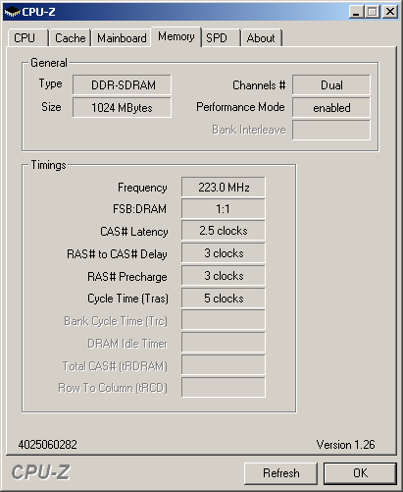Image resolution: width=403 pixels, height=492 pixels.
Task: Click the greyed Total CAS# (tRDRAM) label
Action: pos(115,366)
